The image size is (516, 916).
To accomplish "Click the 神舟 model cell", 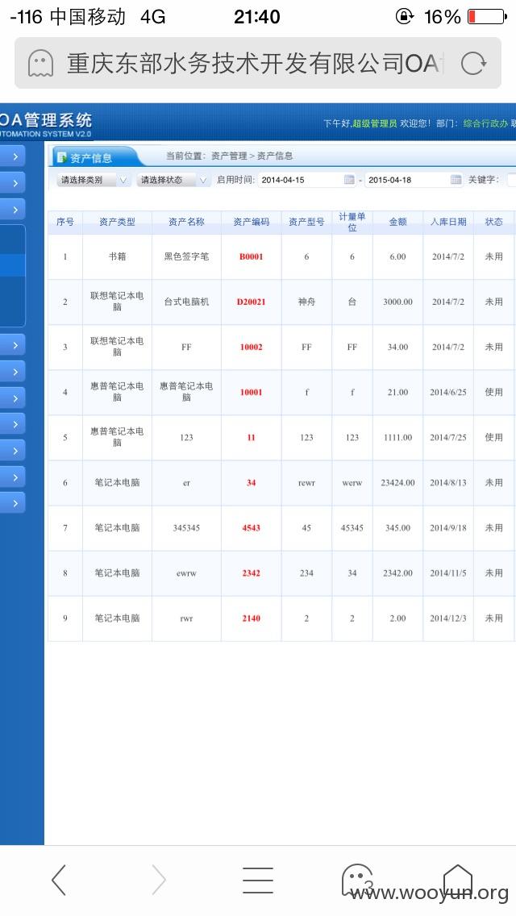I will tap(307, 302).
